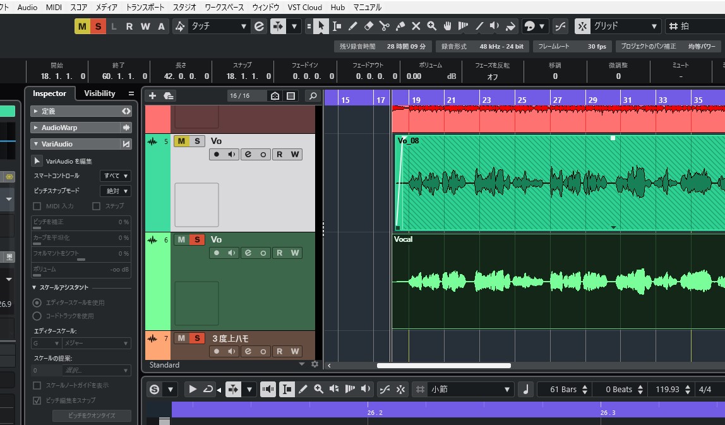Open the グリッド snap type dropdown
The image size is (725, 425).
[x=626, y=27]
